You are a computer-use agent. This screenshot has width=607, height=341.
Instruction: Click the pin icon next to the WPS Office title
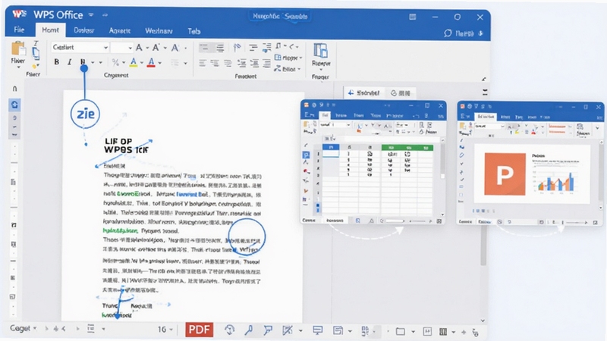pyautogui.click(x=105, y=15)
